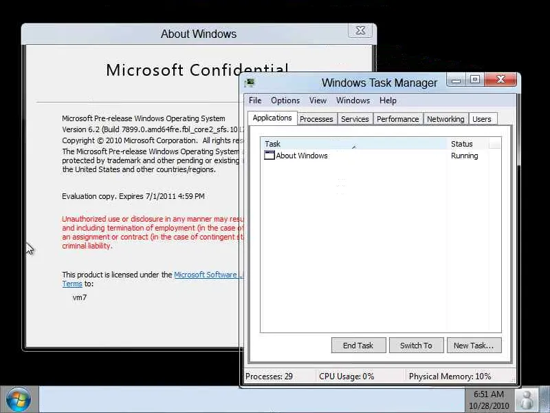Click the CPU Usage: 0% status entry
Screen dimensions: 550x413
[x=346, y=377]
